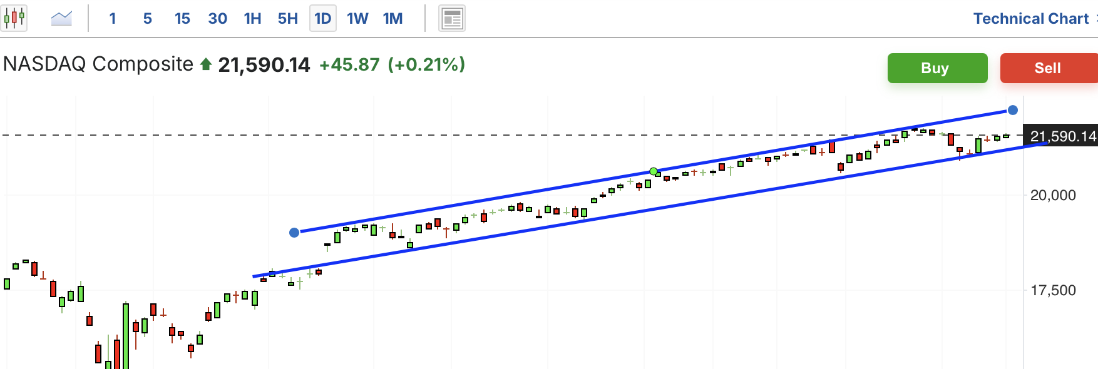1098x369 pixels.
Task: Click the 17,500 axis label
Action: [1053, 290]
